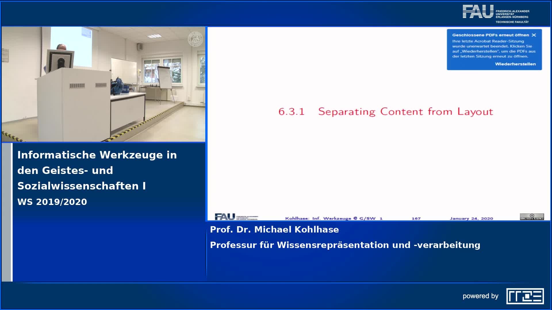Toggle the blue notification popup visibility
This screenshot has width=552, height=310.
click(494, 50)
